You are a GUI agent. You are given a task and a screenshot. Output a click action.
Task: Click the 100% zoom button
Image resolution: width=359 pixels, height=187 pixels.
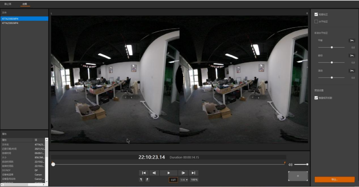[194, 180]
